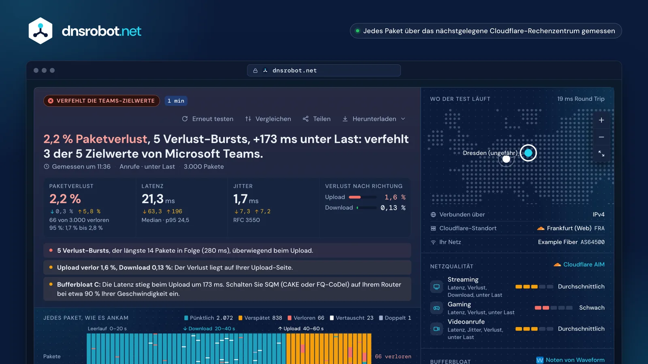This screenshot has height=364, width=648.
Task: Click the lock icon in address bar
Action: [255, 70]
